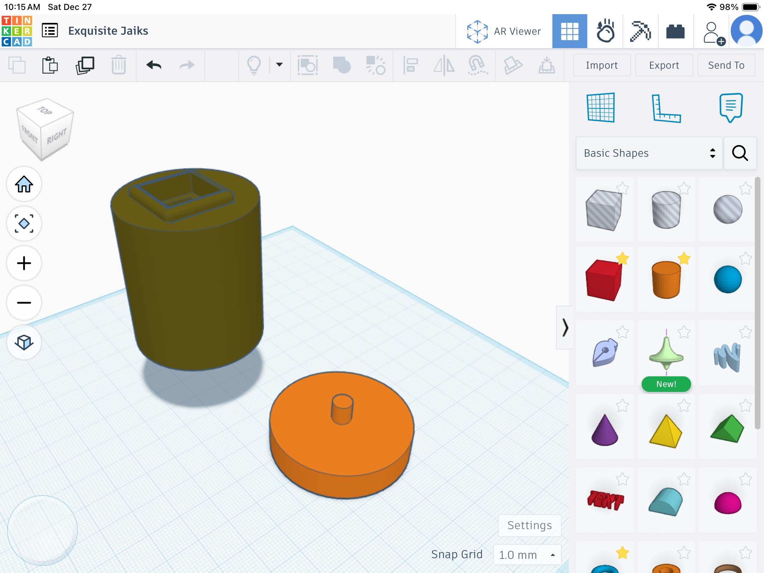Collapse the shapes panel chevron

[x=565, y=328]
